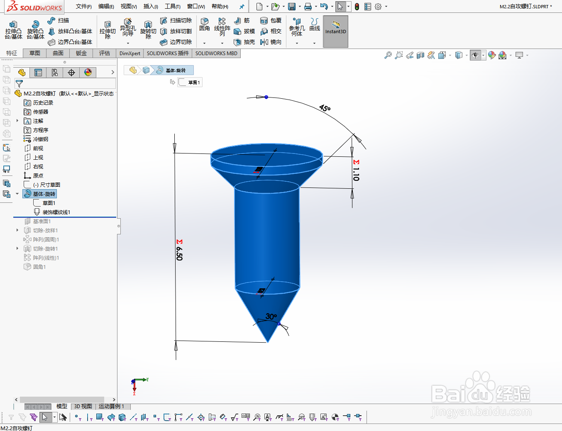Image resolution: width=562 pixels, height=431 pixels.
Task: Click 基体-旋转 in the breadcrumb bar
Action: tap(171, 70)
